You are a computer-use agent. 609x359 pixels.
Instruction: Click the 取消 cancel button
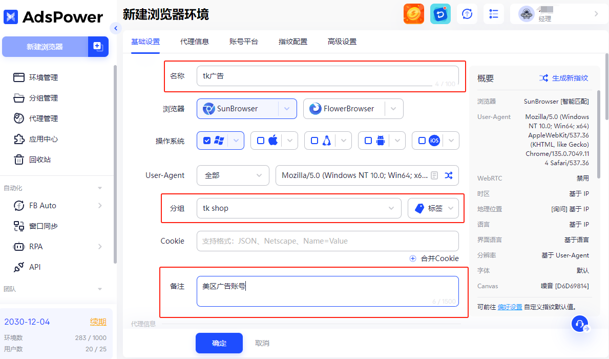(262, 343)
